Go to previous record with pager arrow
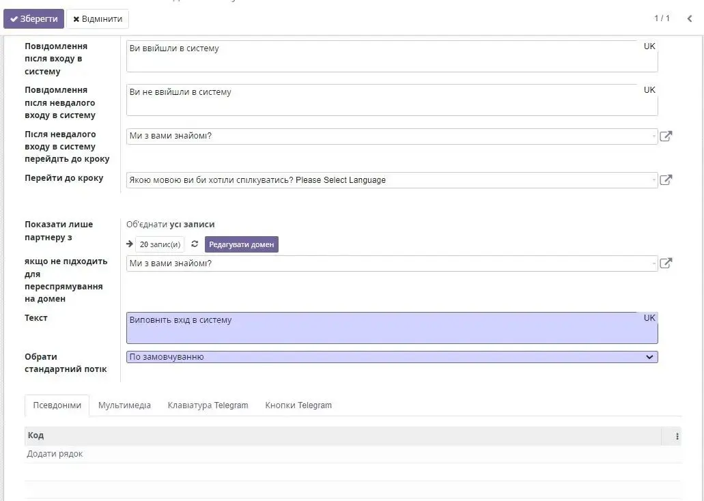Image resolution: width=704 pixels, height=501 pixels. [x=689, y=18]
